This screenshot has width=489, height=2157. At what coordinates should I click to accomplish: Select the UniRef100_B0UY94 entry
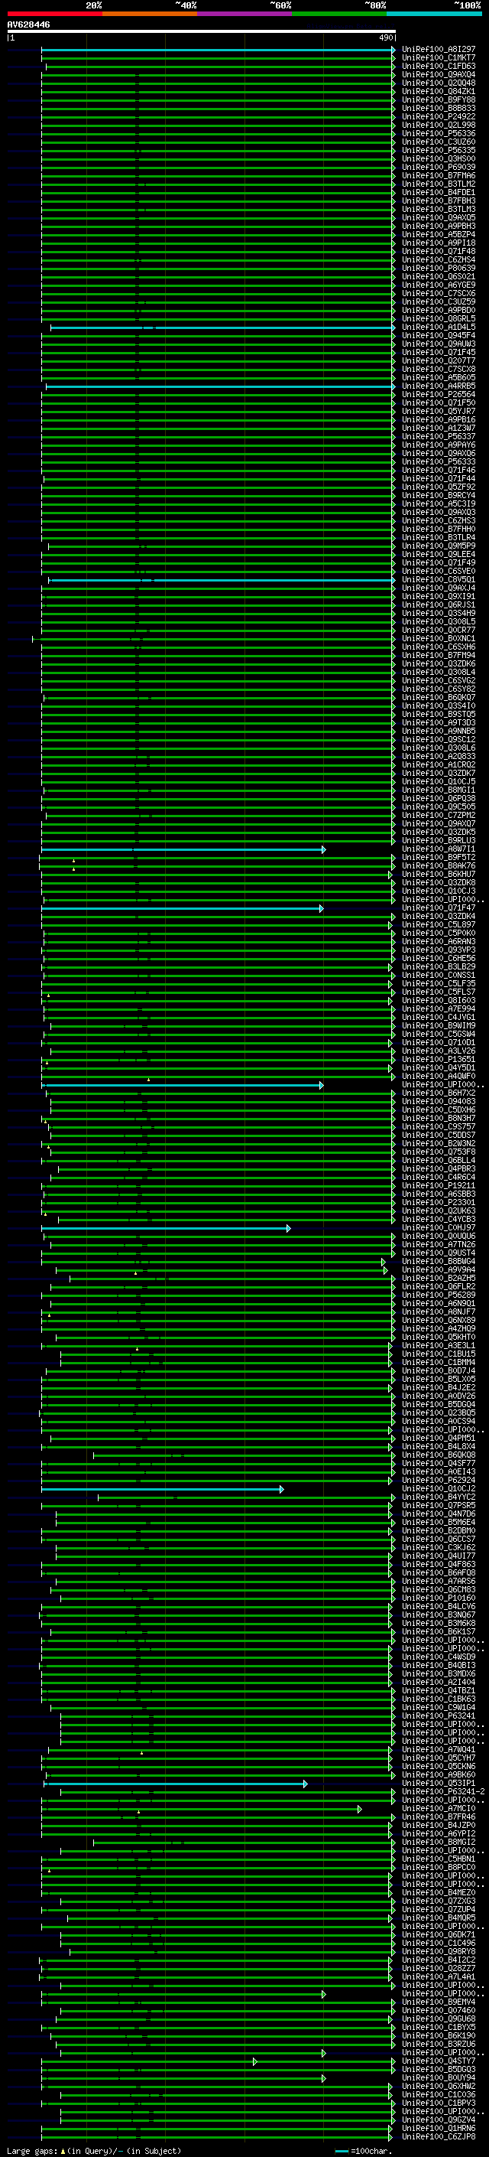(x=438, y=2077)
